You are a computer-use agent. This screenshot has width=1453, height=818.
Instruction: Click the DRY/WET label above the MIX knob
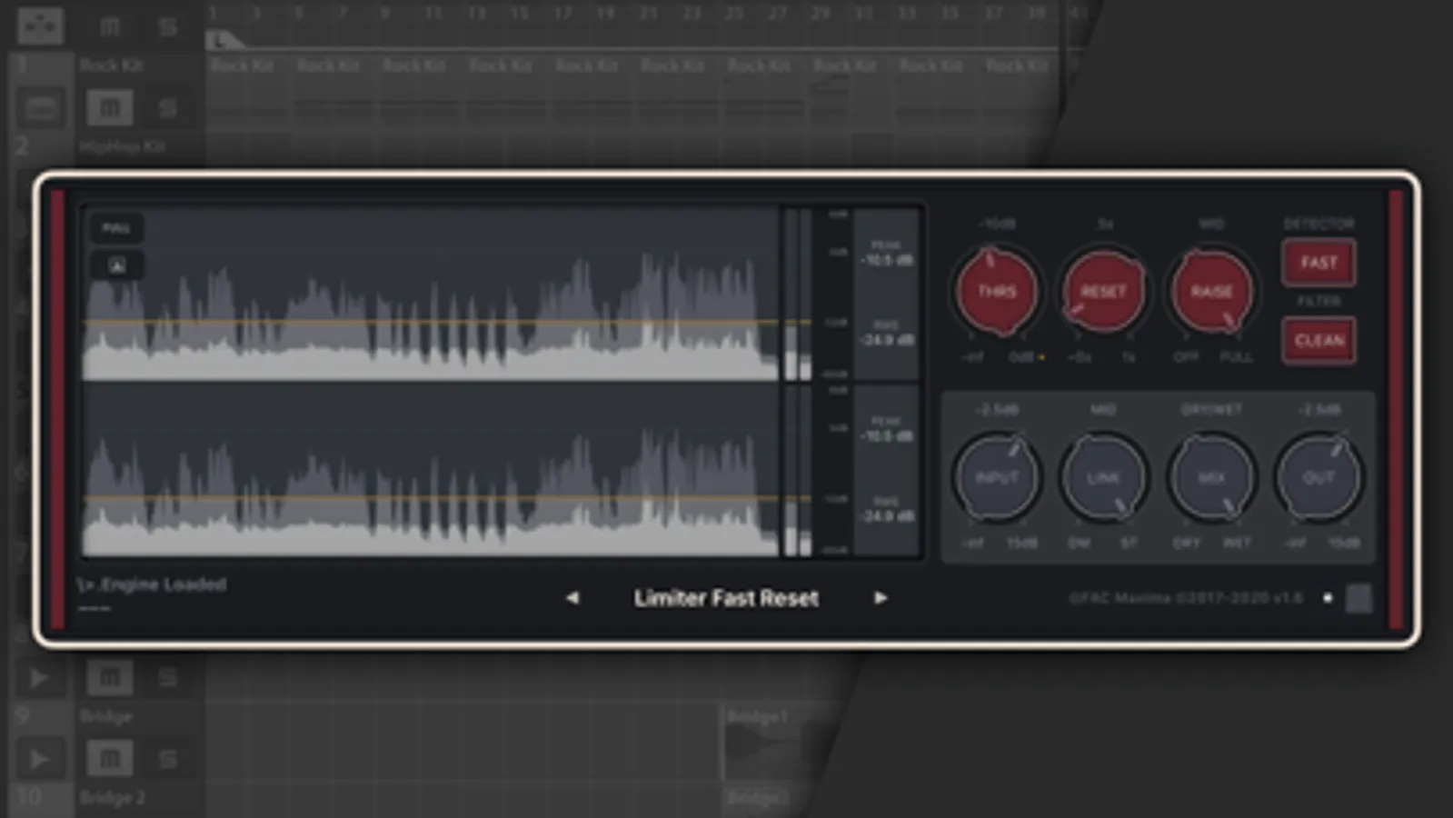coord(1211,410)
